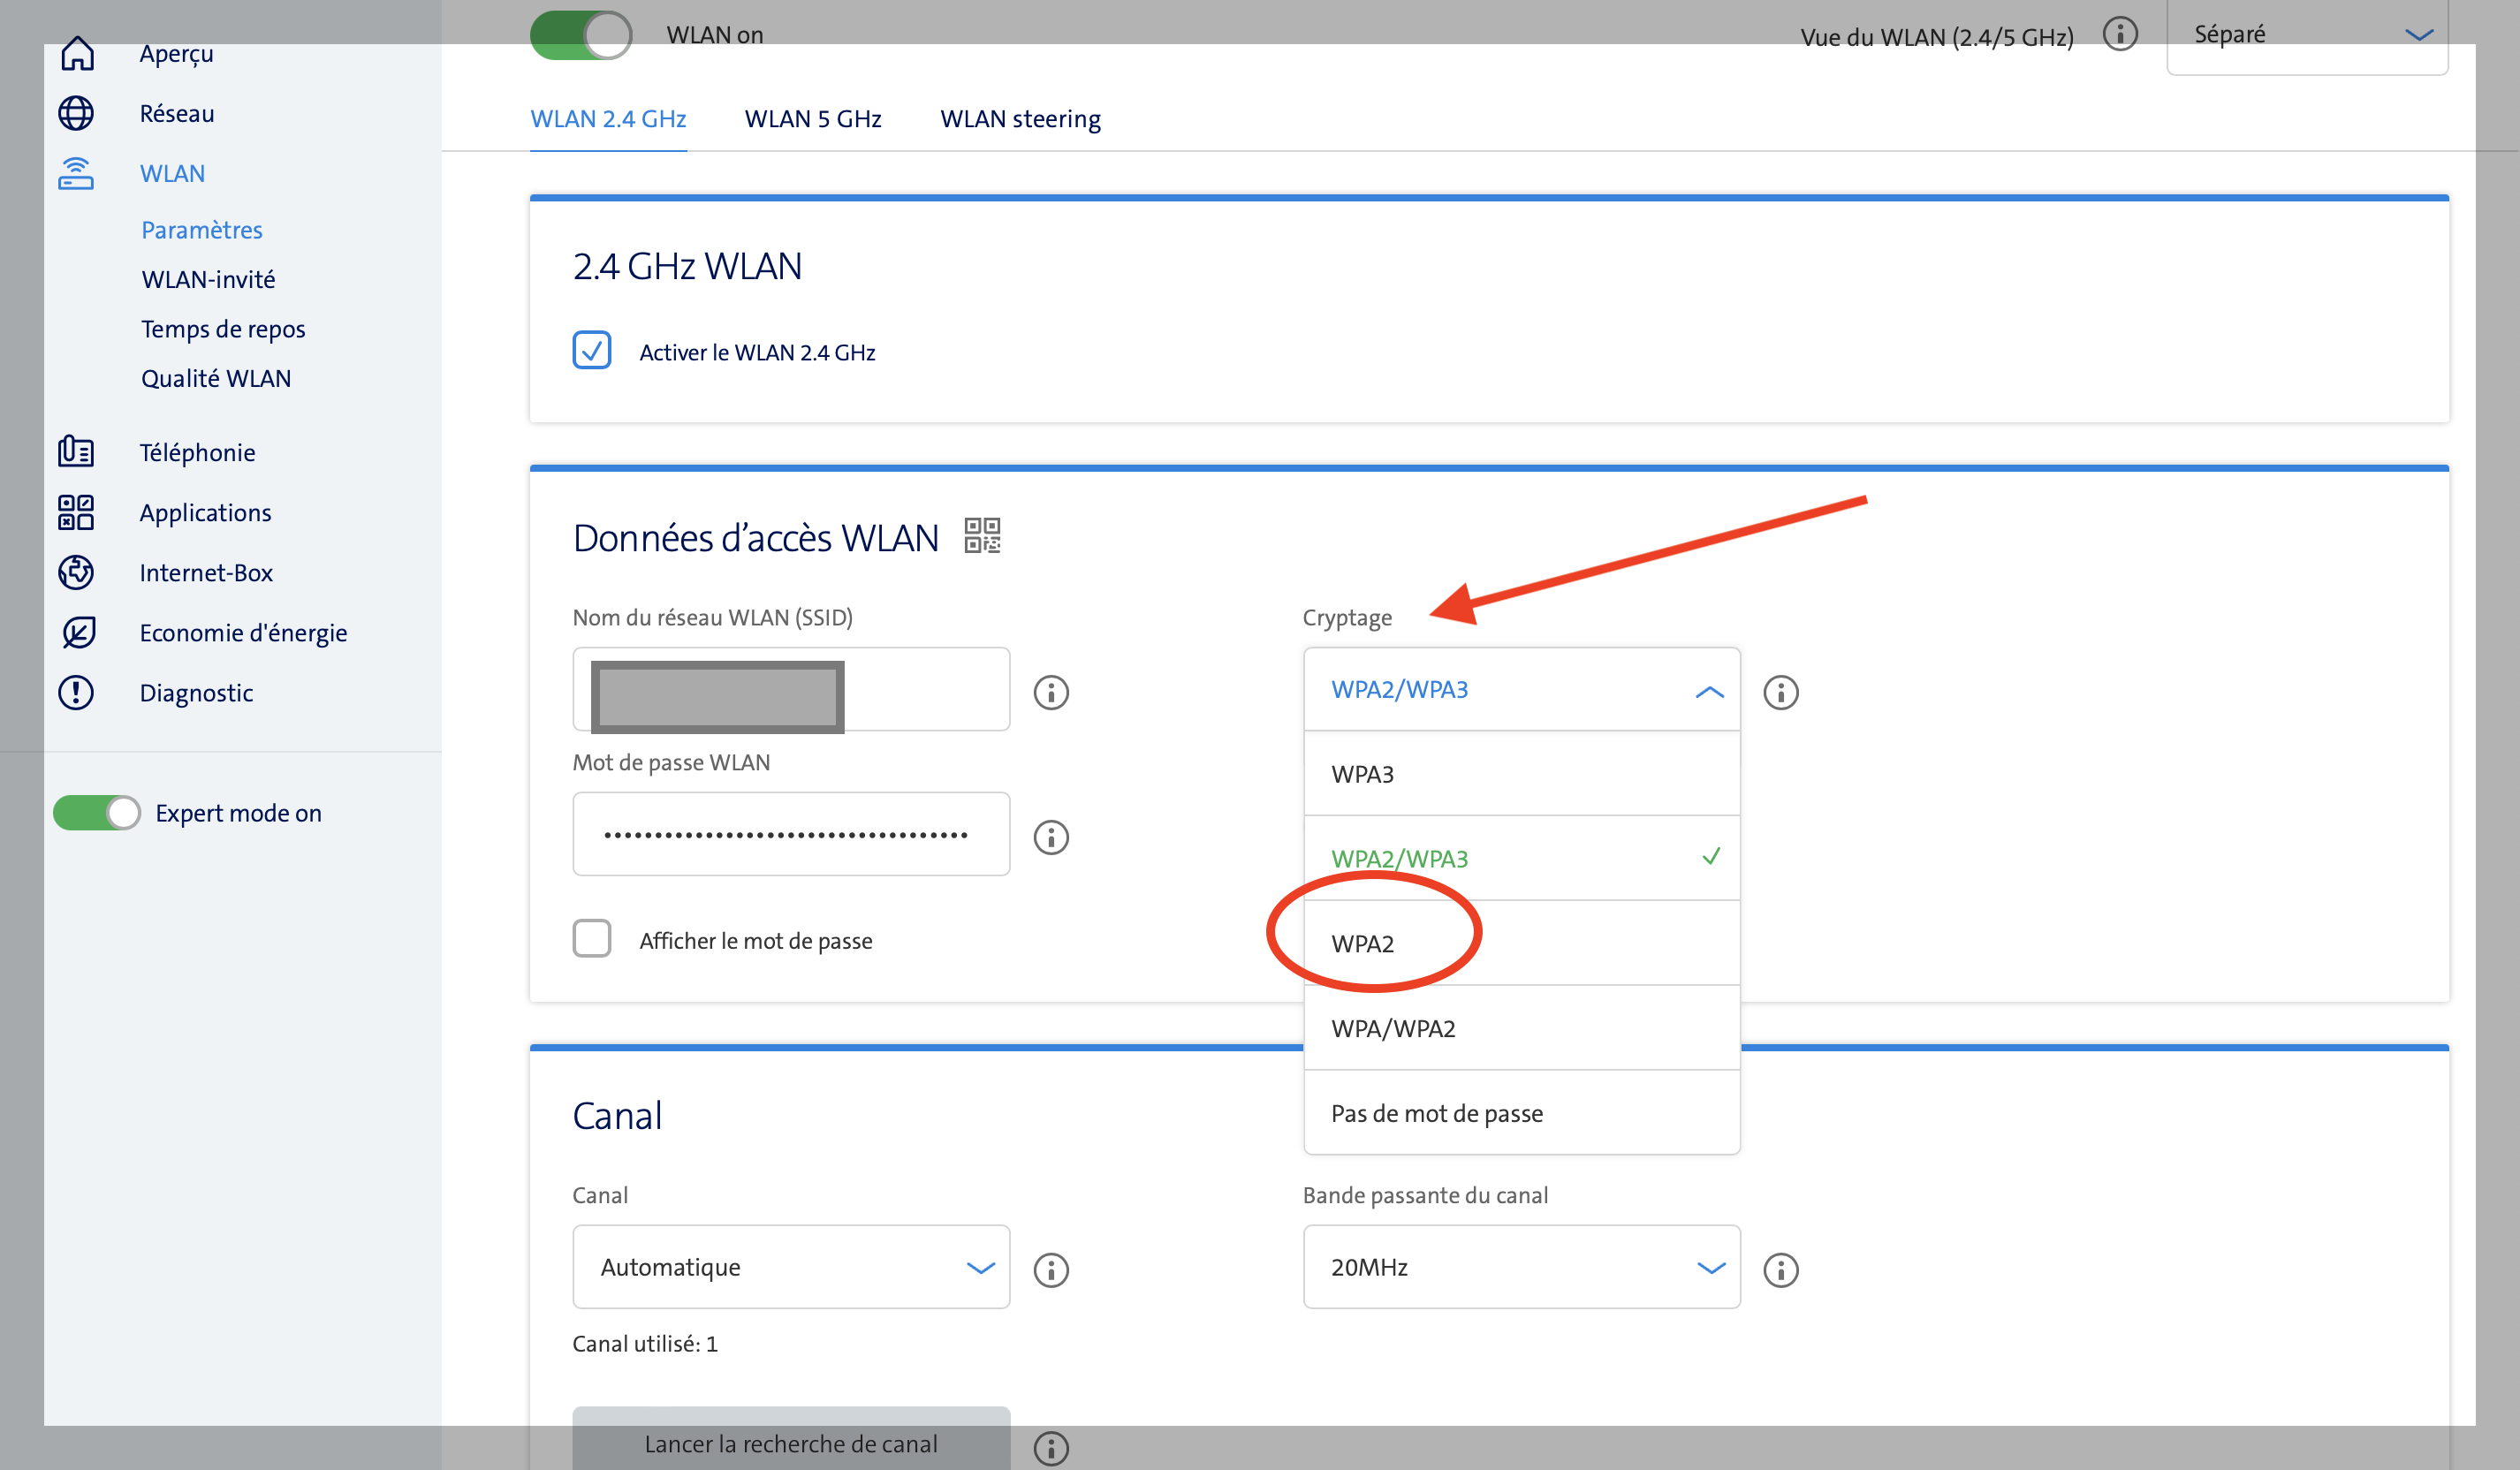The height and width of the screenshot is (1470, 2520).
Task: Click the Economie d'énergie leaf icon
Action: (x=76, y=632)
